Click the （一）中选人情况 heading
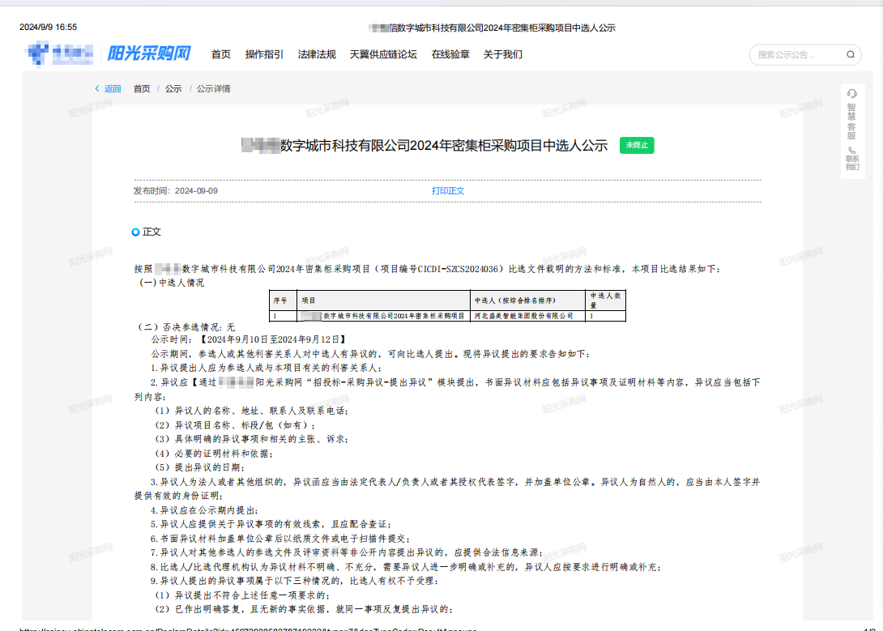The width and height of the screenshot is (883, 631). 172,283
